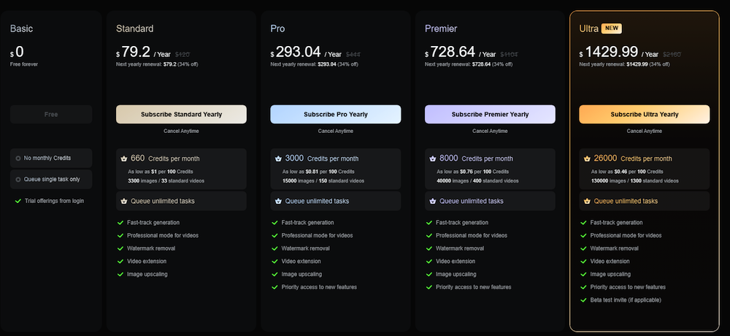Click the Ultra Queue unlimited tasks crown icon
Image resolution: width=730 pixels, height=336 pixels.
pyautogui.click(x=587, y=202)
